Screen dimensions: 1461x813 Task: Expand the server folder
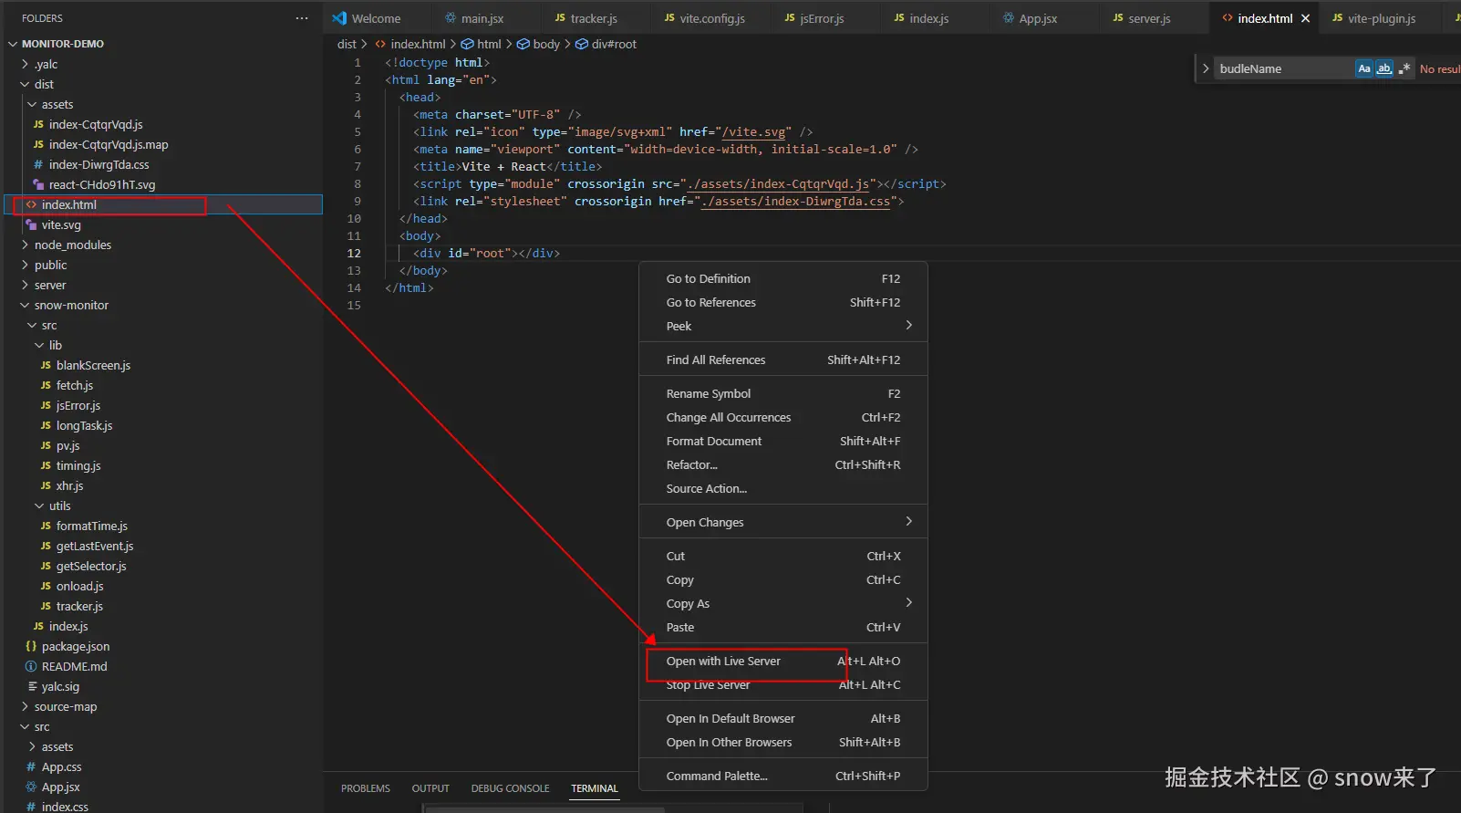pos(25,285)
